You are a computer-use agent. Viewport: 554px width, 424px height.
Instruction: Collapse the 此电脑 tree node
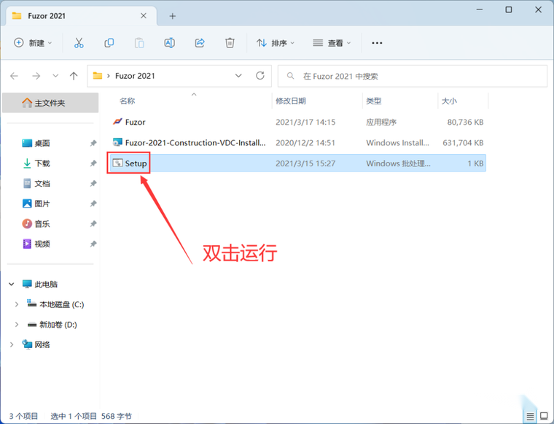point(12,285)
